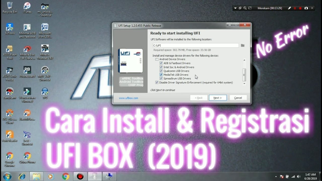Open www.ufibox.com link
This screenshot has width=322, height=181.
click(x=128, y=98)
